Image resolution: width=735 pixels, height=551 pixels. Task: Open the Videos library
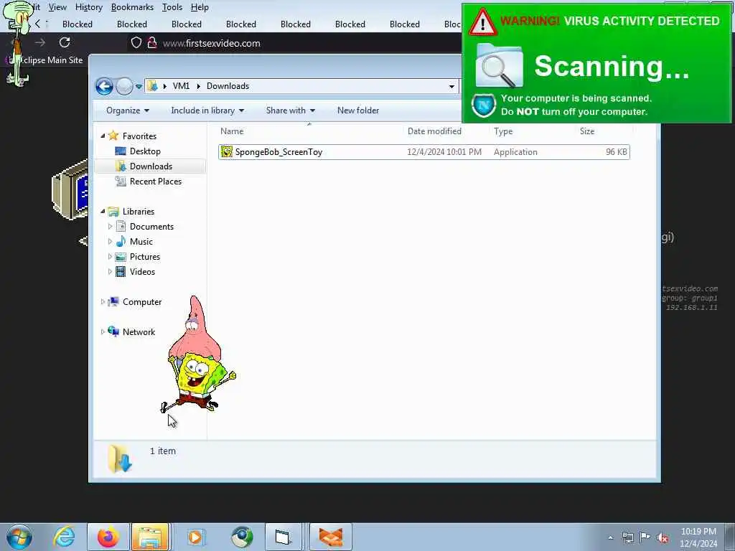142,272
